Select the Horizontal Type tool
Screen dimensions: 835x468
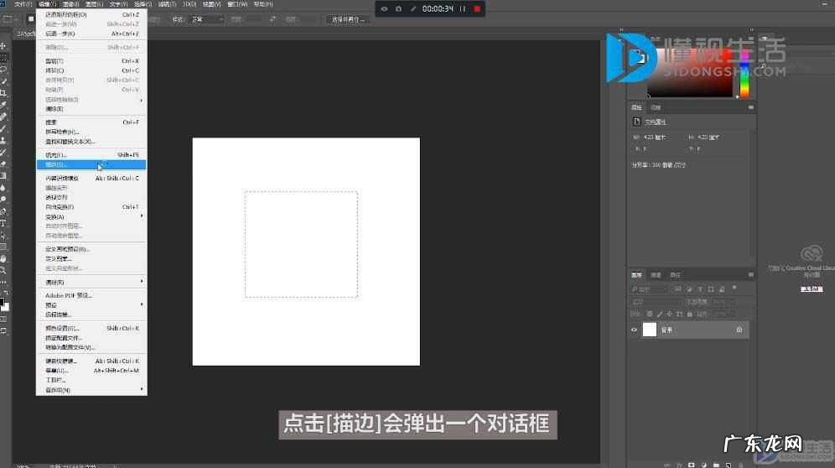coord(3,223)
